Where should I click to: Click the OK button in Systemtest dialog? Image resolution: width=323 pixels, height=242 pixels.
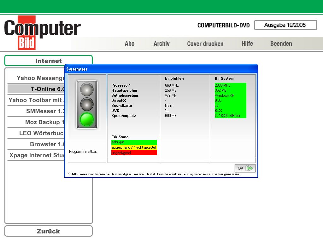[x=245, y=168]
